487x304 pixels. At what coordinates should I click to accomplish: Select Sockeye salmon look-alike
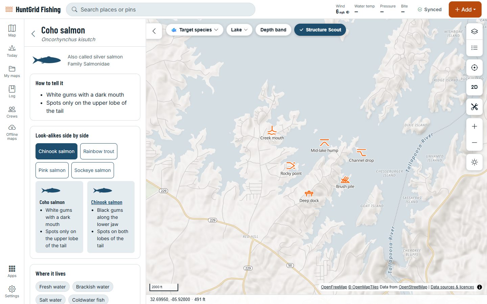pyautogui.click(x=93, y=170)
